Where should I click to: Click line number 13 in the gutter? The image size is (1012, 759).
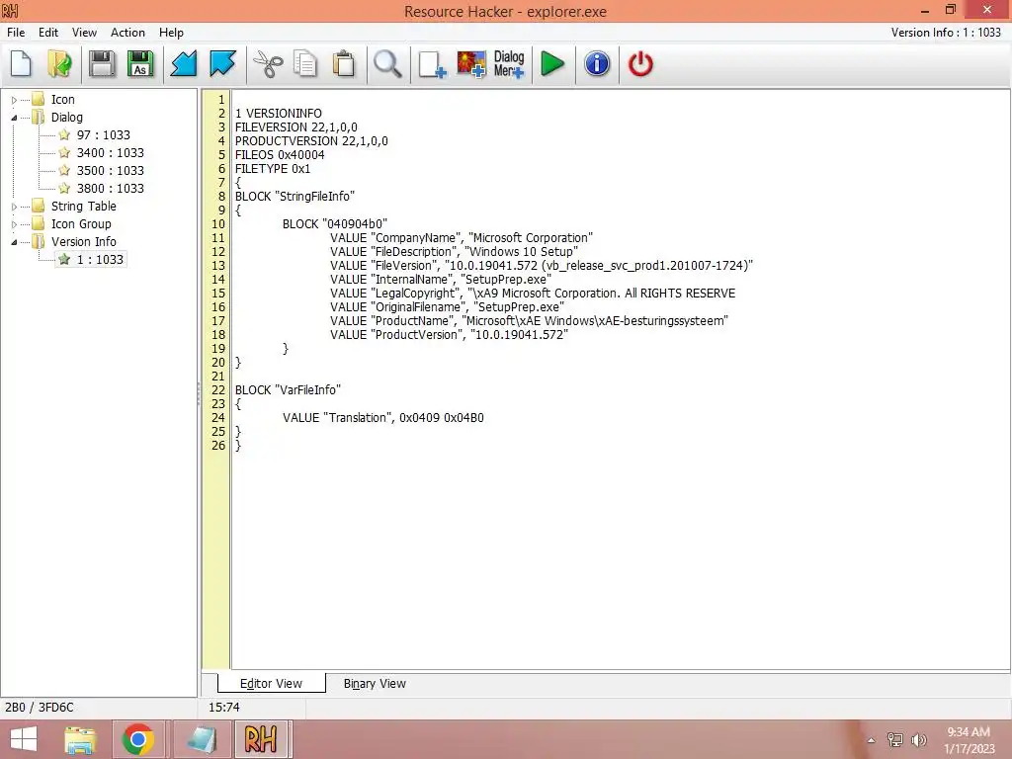[218, 265]
